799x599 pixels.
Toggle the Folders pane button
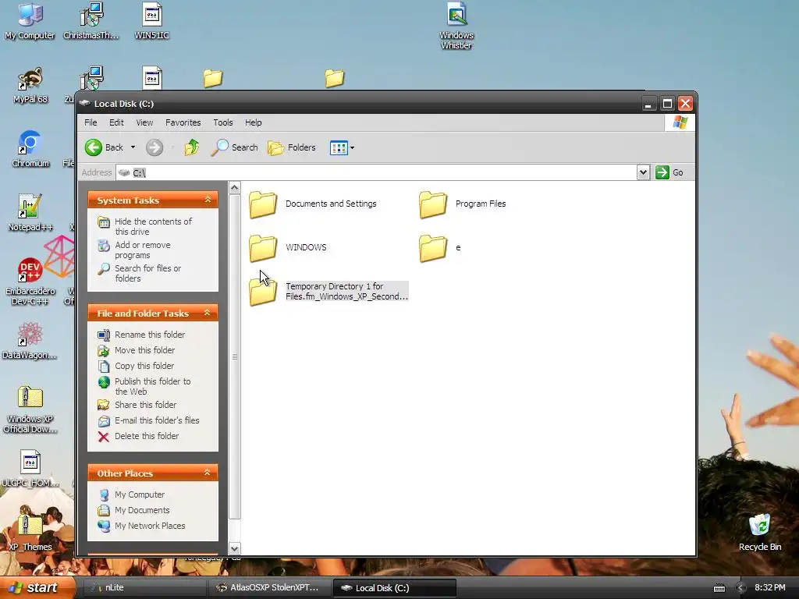(292, 147)
